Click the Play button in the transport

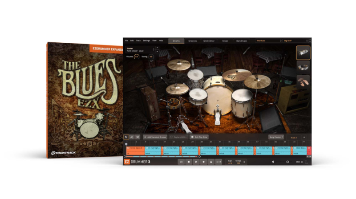[x=196, y=162]
